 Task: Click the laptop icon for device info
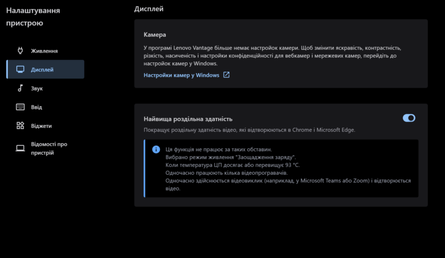click(20, 148)
